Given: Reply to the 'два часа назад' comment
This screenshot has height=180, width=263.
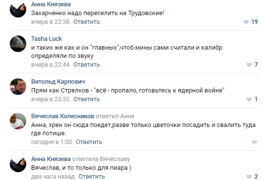Looking at the screenshot, I should (x=91, y=177).
